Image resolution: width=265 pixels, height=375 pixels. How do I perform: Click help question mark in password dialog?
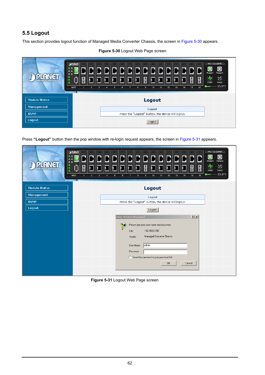[x=193, y=217]
